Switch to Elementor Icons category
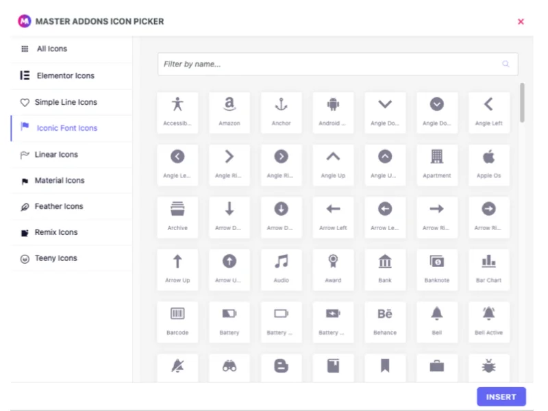This screenshot has width=548, height=411. point(72,75)
